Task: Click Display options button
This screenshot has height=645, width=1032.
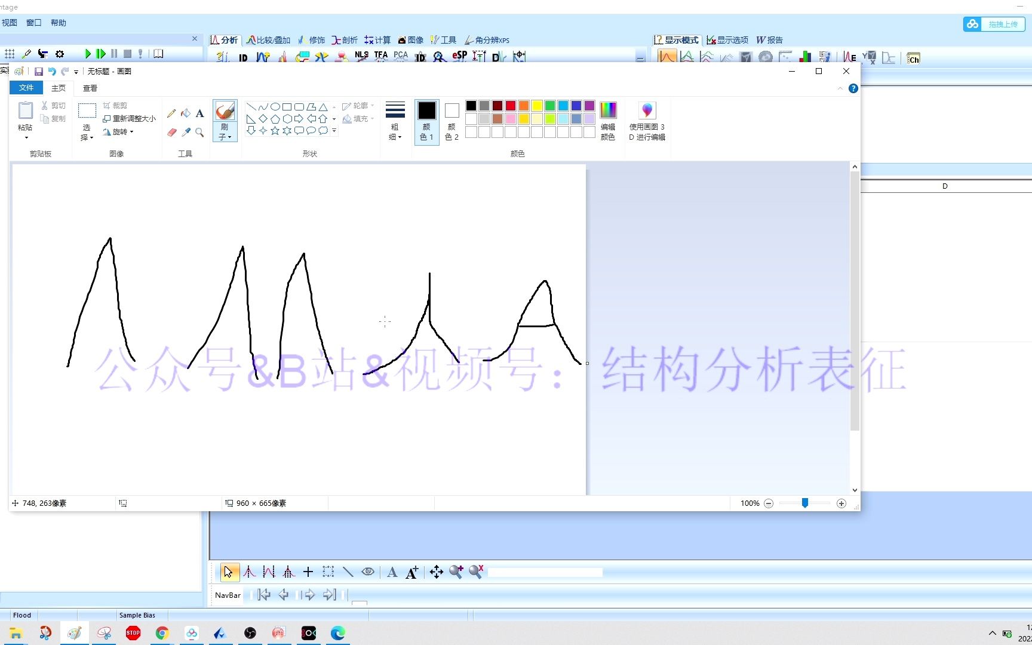Action: point(727,40)
